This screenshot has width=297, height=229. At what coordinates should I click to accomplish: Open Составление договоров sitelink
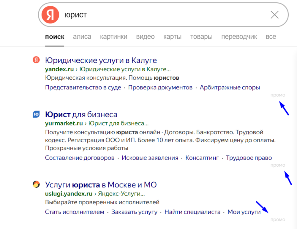pos(80,158)
